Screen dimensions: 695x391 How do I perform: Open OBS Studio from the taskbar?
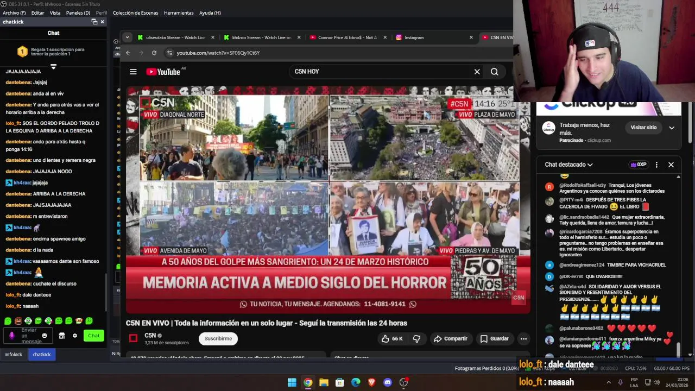(x=403, y=382)
